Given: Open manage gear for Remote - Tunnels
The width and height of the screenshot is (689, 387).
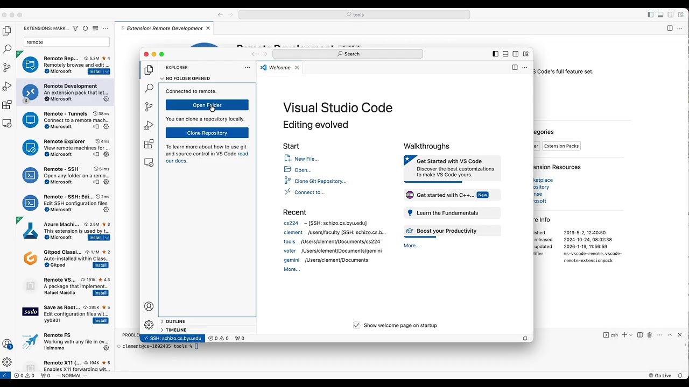Looking at the screenshot, I should click(106, 127).
